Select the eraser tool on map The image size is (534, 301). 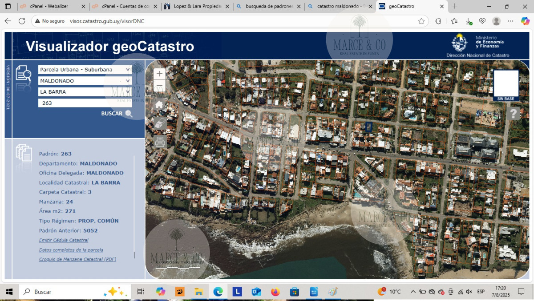pos(160,123)
